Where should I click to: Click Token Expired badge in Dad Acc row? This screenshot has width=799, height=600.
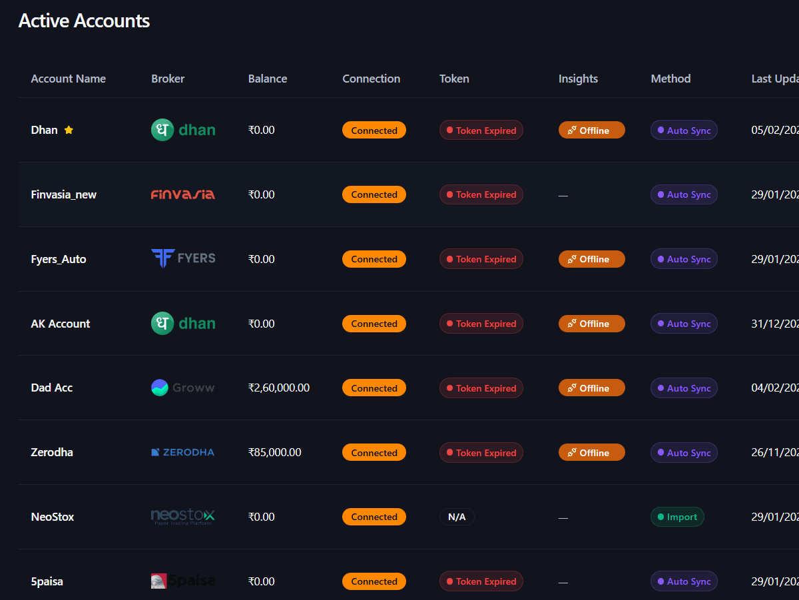[x=481, y=388]
